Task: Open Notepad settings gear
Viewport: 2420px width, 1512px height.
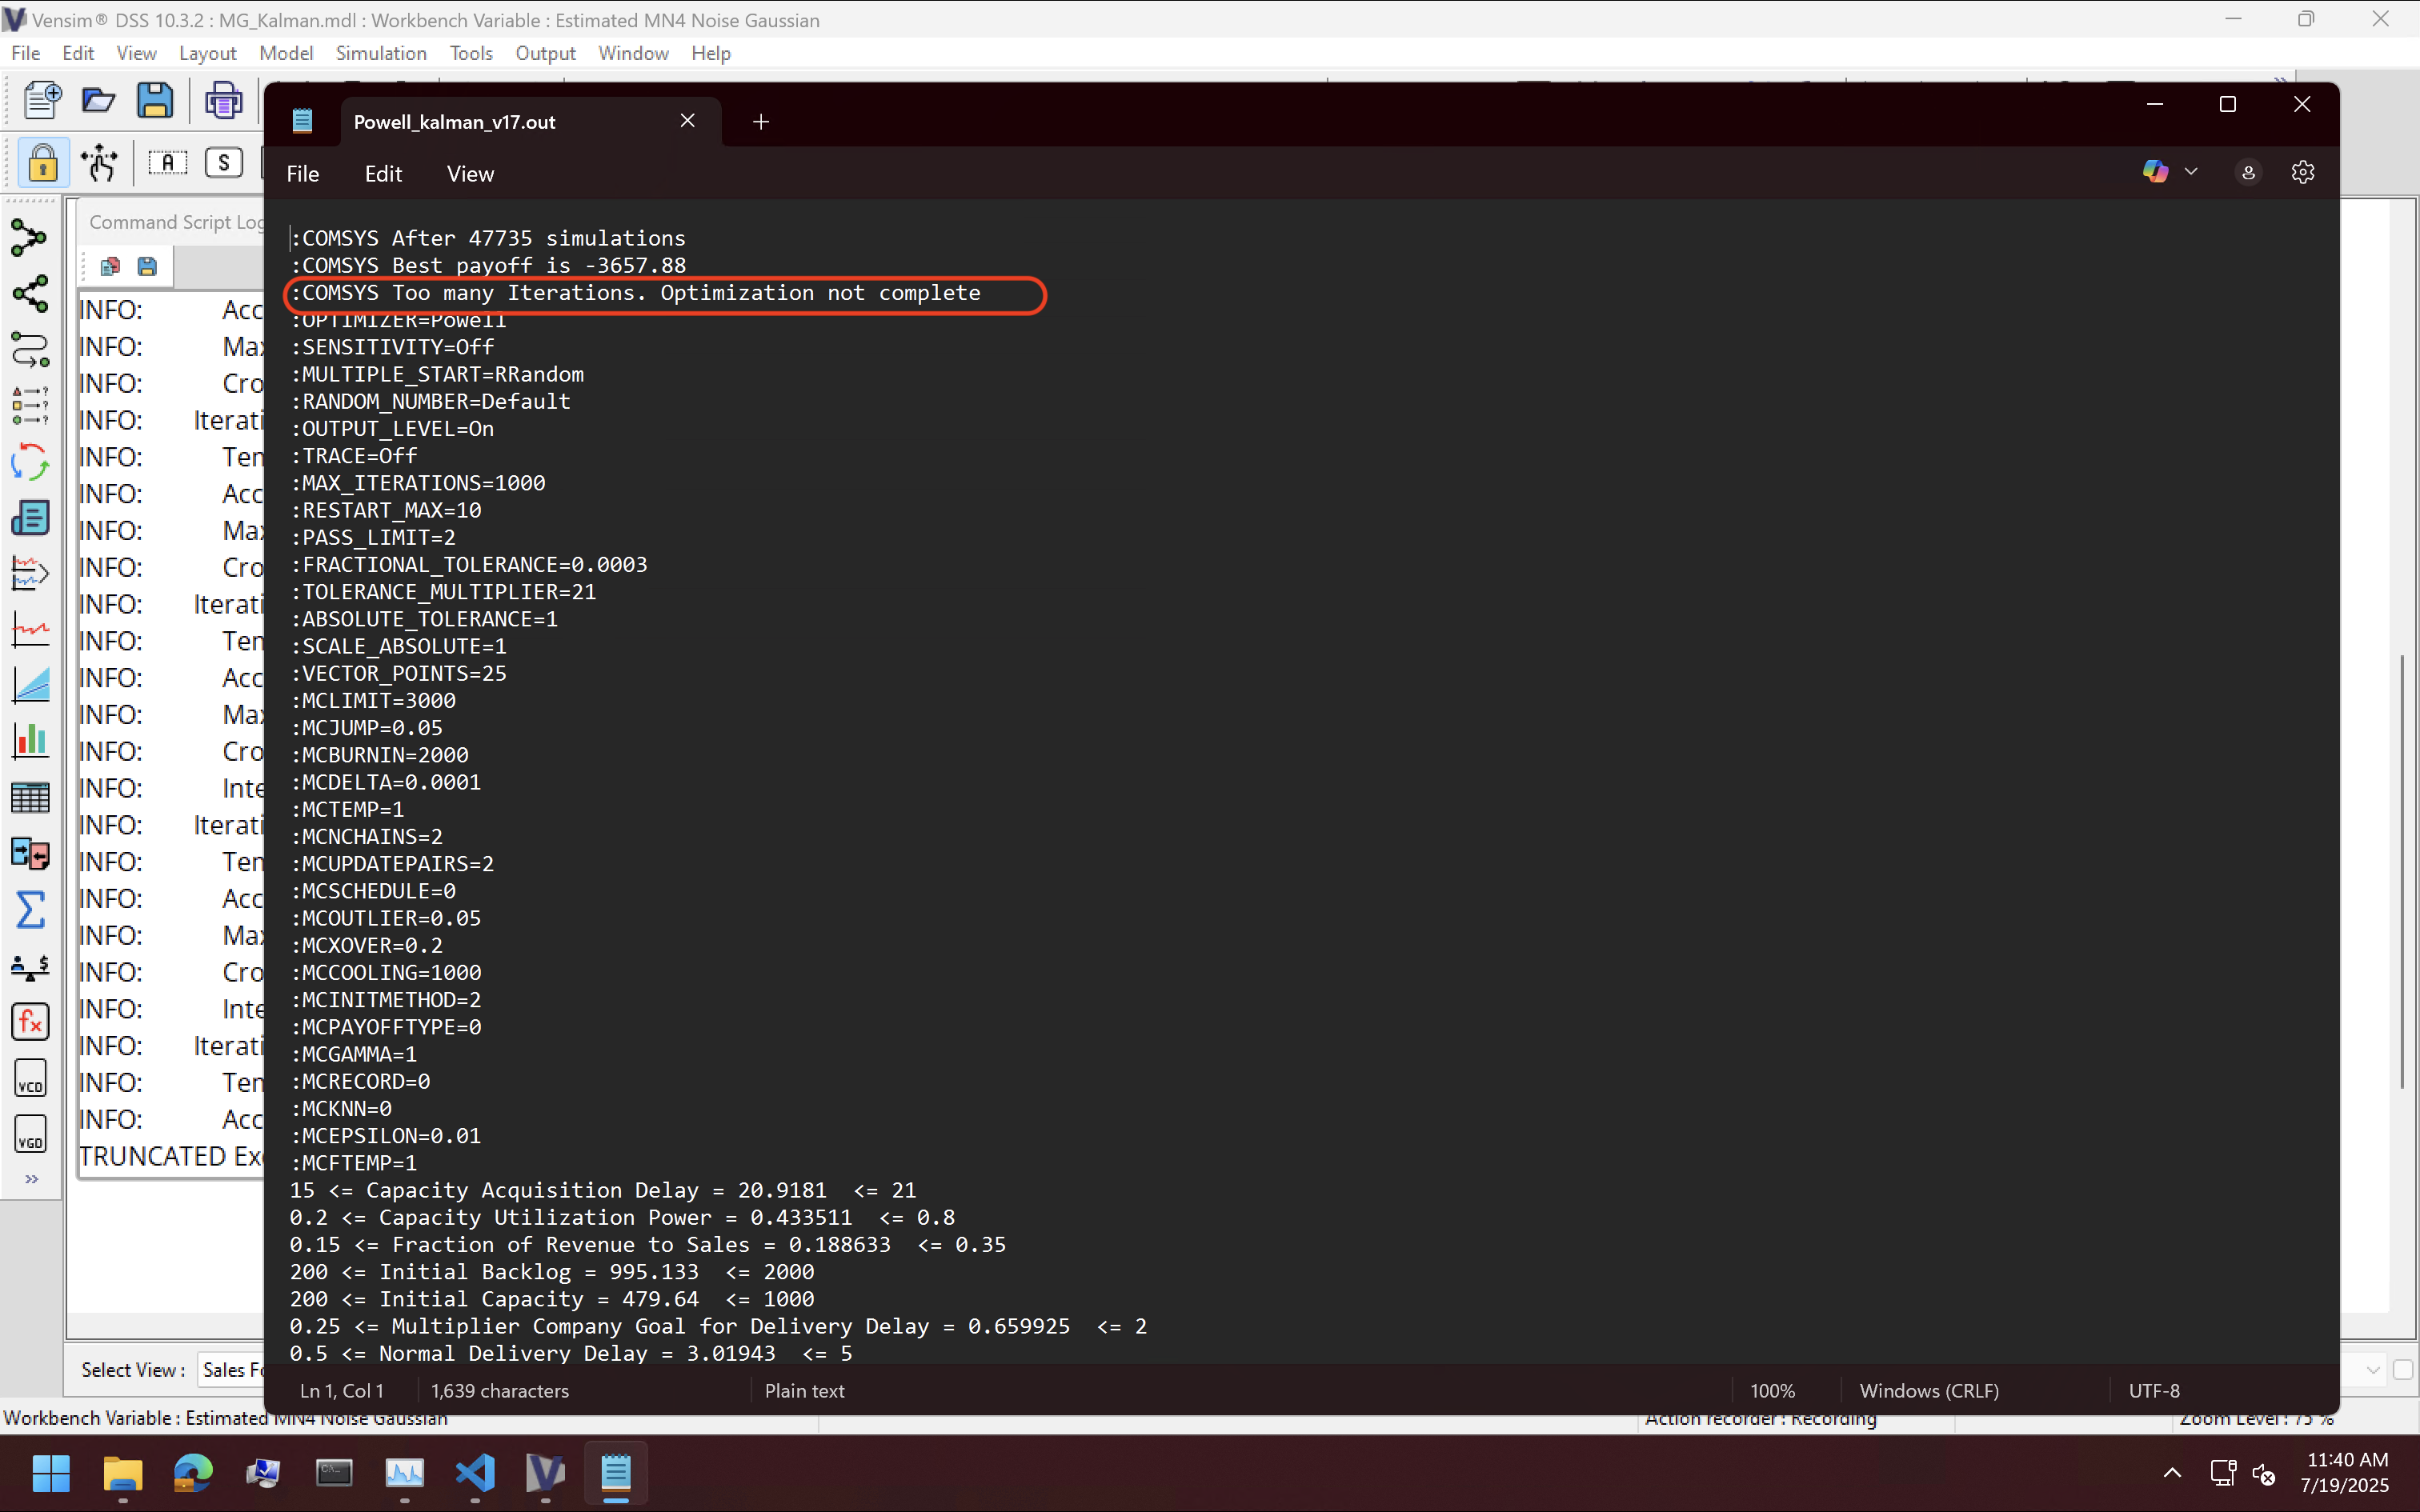Action: [2303, 172]
